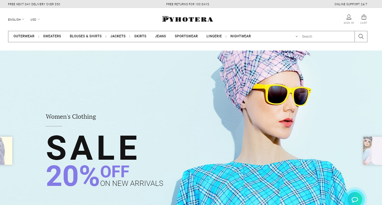
Task: Click into the Search field
Action: (x=327, y=37)
